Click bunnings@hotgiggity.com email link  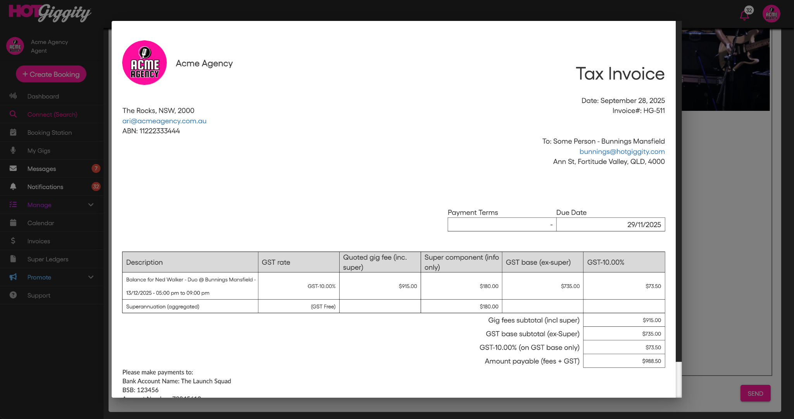click(x=622, y=152)
